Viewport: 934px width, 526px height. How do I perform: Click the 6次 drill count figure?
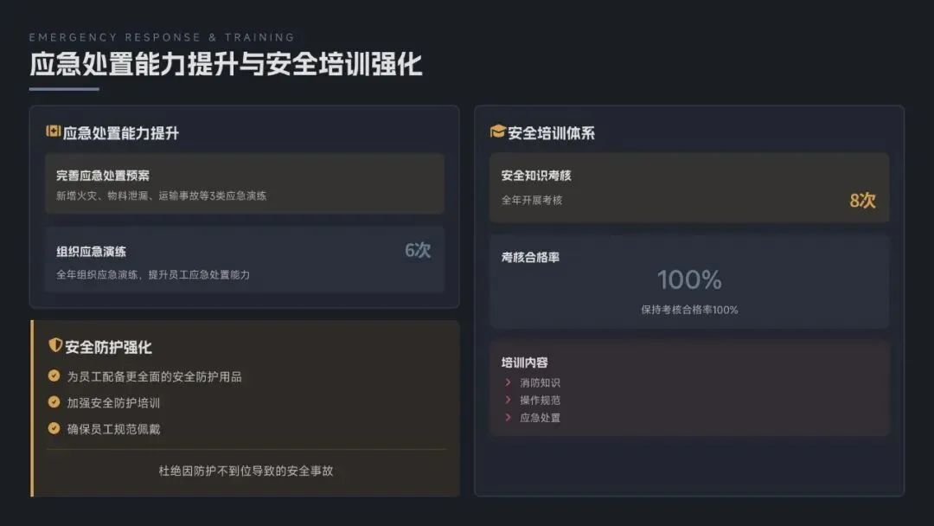[418, 251]
